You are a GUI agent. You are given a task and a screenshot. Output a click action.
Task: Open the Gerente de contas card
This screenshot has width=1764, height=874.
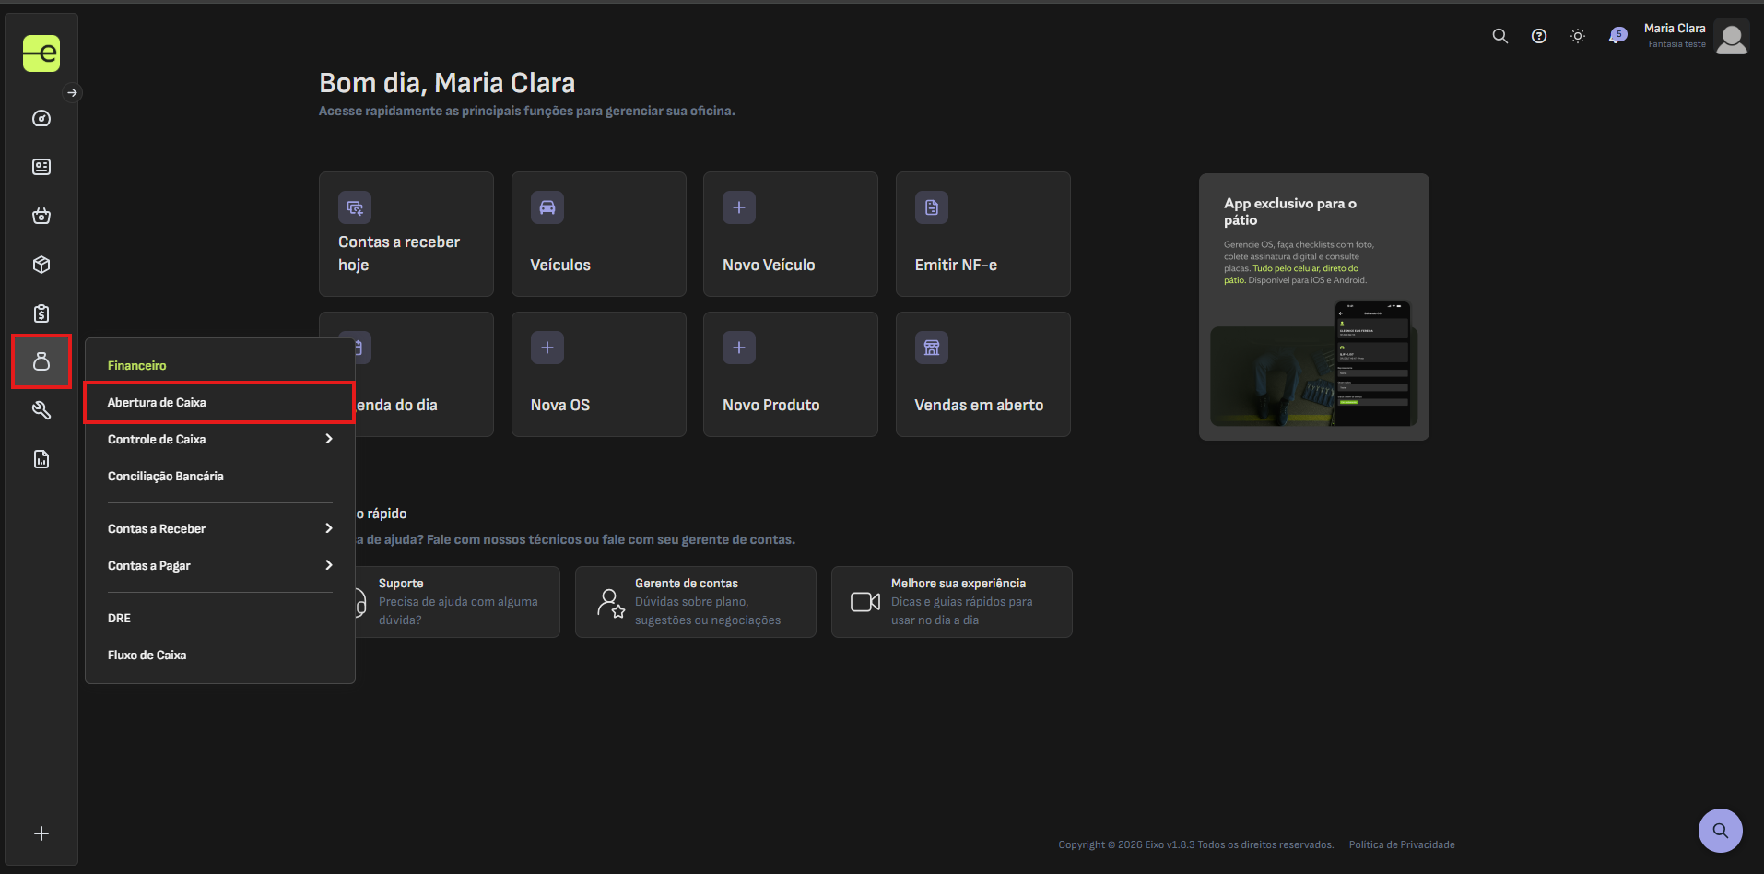(696, 602)
